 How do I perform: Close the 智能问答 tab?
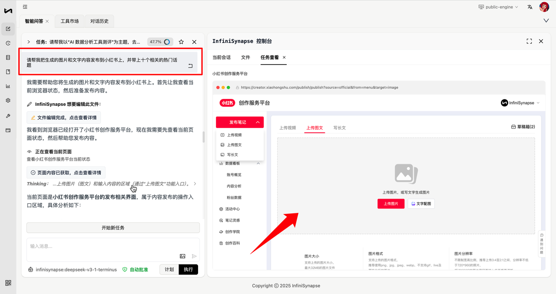(47, 21)
